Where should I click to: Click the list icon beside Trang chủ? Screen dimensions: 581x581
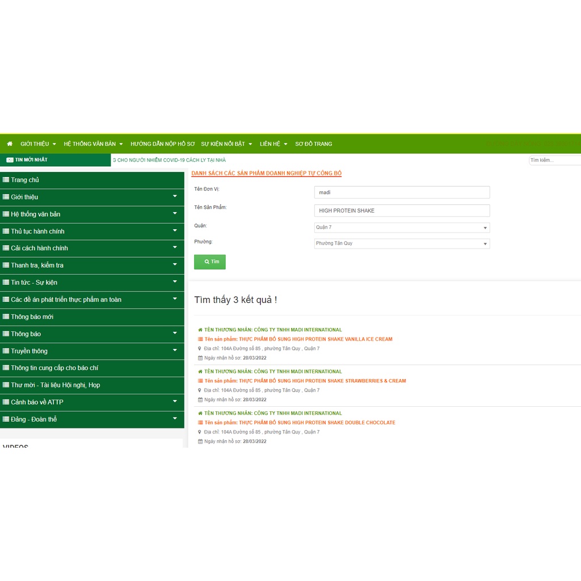6,180
